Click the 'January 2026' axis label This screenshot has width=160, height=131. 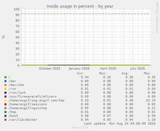(x=79, y=69)
